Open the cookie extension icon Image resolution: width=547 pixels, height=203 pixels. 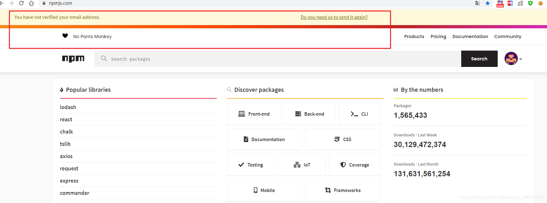tap(540, 3)
